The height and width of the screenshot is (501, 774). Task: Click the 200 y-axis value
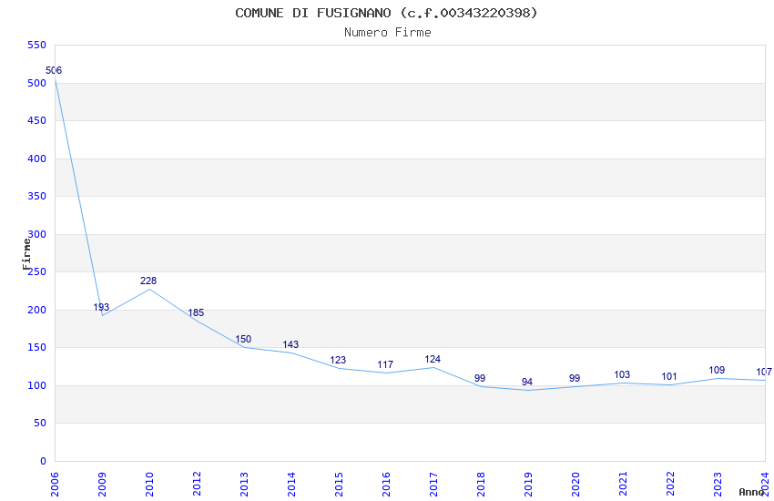pyautogui.click(x=37, y=311)
